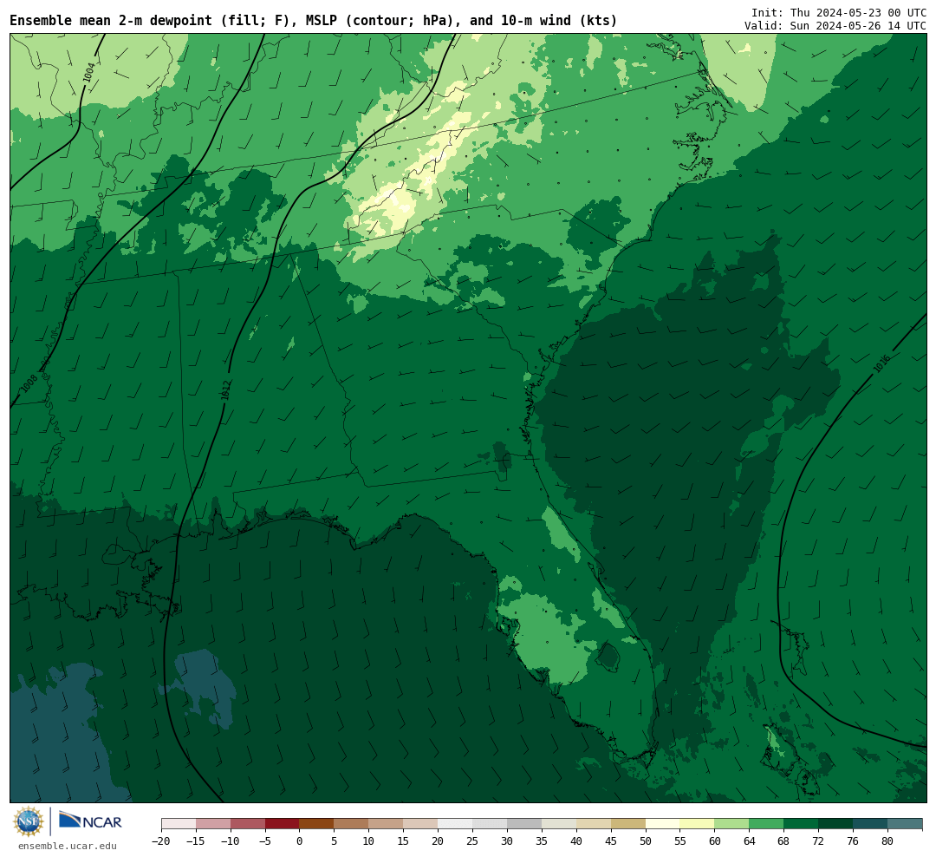Click the colorbar swatch between 10 and 15
The height and width of the screenshot is (857, 936).
(386, 824)
